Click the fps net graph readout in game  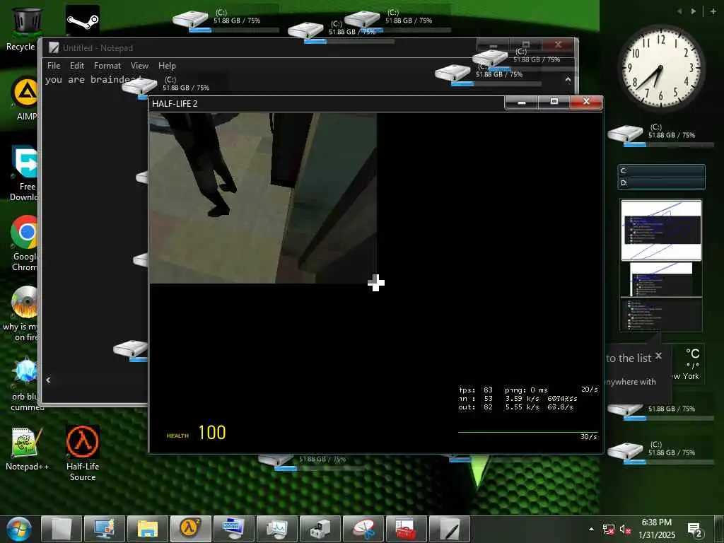point(527,398)
